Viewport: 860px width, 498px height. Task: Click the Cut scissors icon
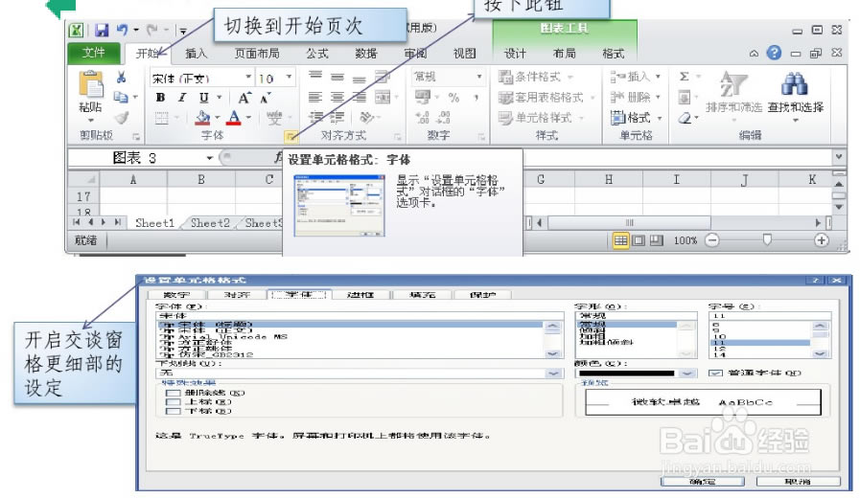pyautogui.click(x=121, y=78)
